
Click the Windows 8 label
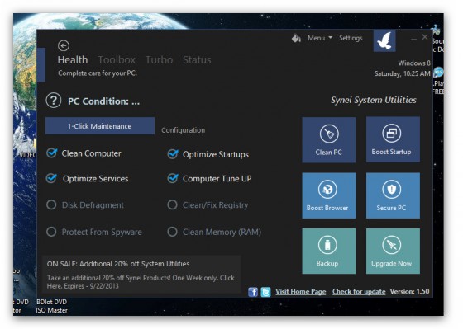414,63
